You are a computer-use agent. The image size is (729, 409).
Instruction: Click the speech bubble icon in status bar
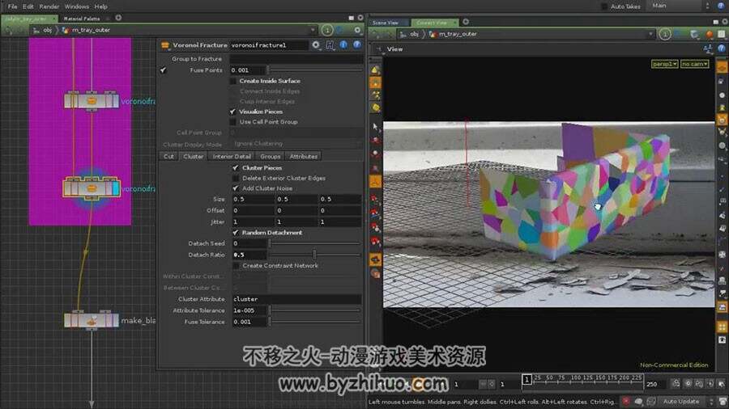click(x=639, y=401)
